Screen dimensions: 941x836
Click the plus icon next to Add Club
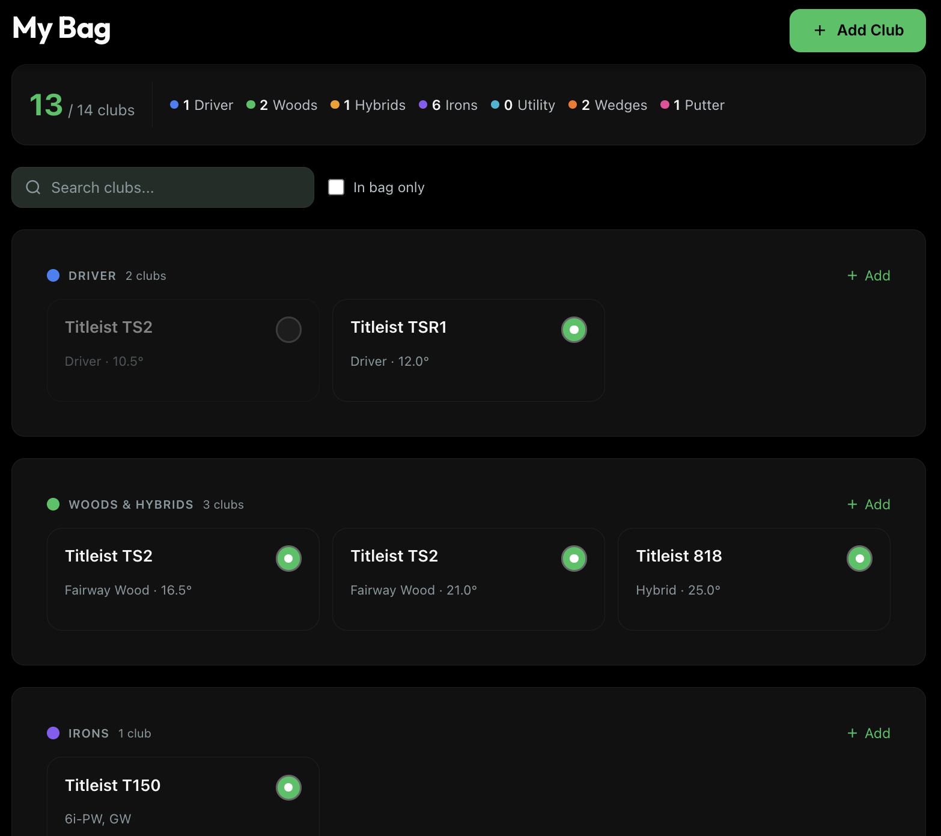pos(819,30)
